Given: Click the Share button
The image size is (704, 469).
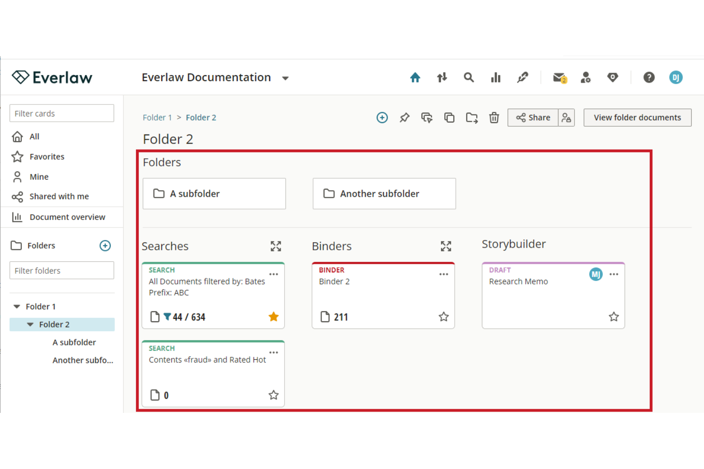Looking at the screenshot, I should tap(533, 117).
